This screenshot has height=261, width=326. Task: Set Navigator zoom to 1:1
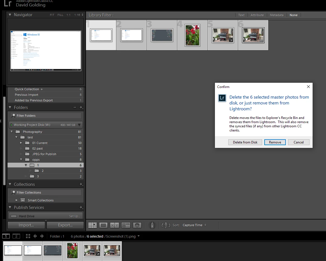68,15
